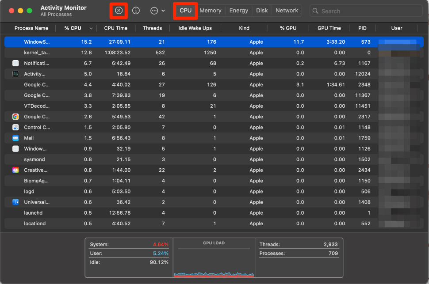The image size is (429, 284).
Task: Click the Inspect process info icon
Action: coord(136,11)
